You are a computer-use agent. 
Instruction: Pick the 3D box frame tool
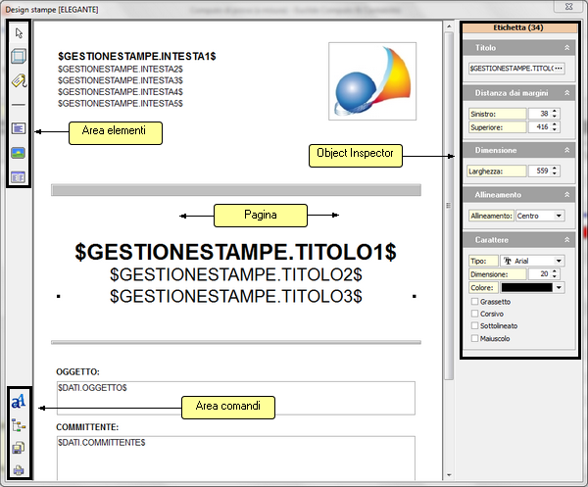point(19,56)
